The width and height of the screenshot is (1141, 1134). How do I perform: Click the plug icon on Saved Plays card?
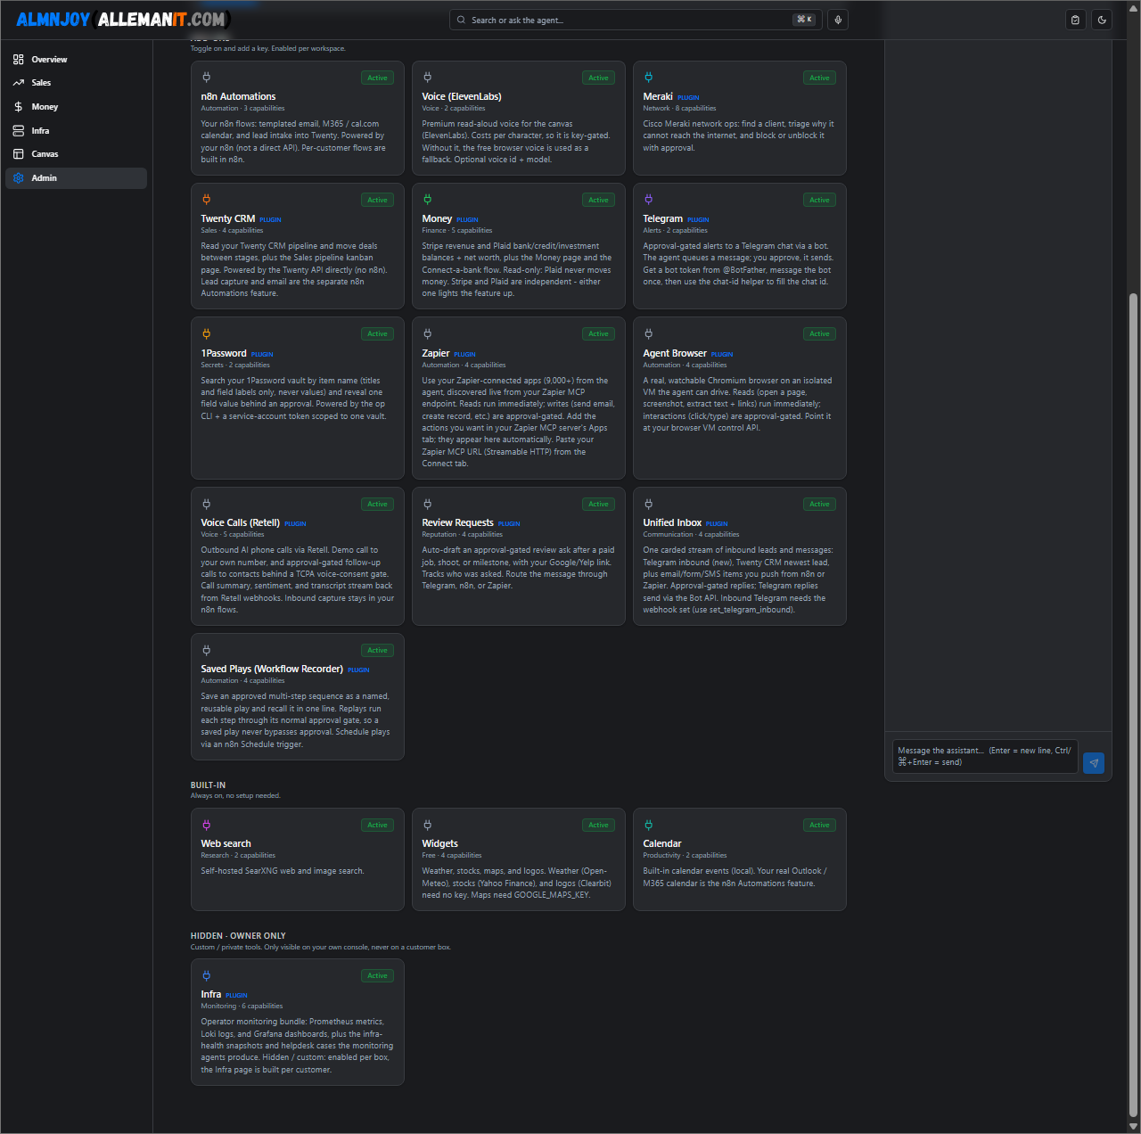point(206,650)
